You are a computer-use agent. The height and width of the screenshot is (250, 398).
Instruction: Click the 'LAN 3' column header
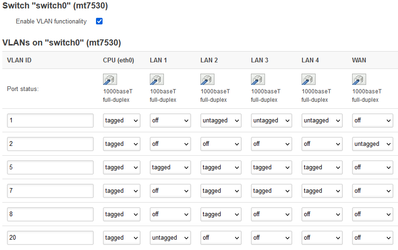click(x=259, y=61)
